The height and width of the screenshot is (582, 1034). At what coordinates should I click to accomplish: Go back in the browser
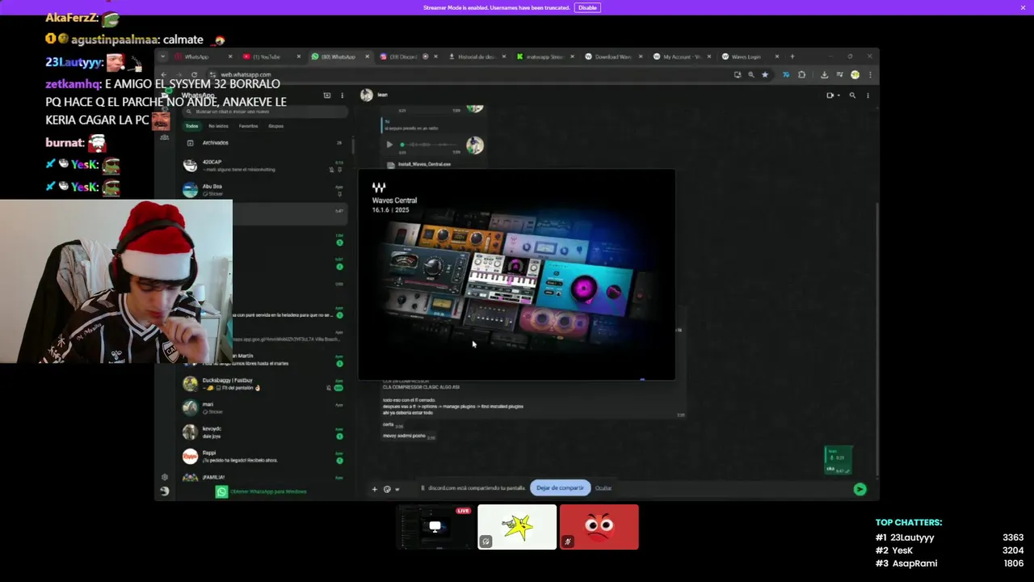point(164,74)
